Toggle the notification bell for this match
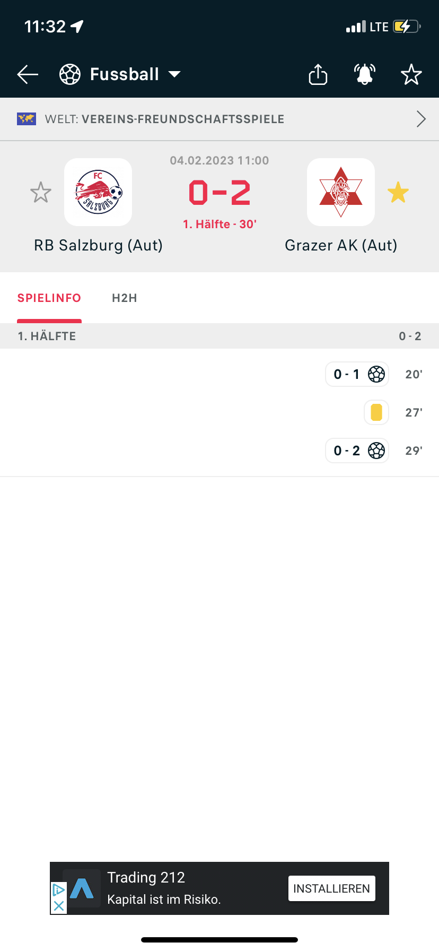 365,74
